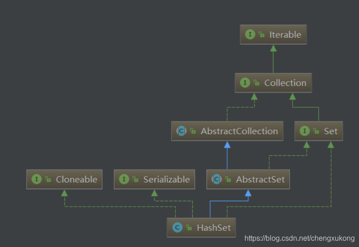Click the class icon on HashSet

click(x=177, y=227)
